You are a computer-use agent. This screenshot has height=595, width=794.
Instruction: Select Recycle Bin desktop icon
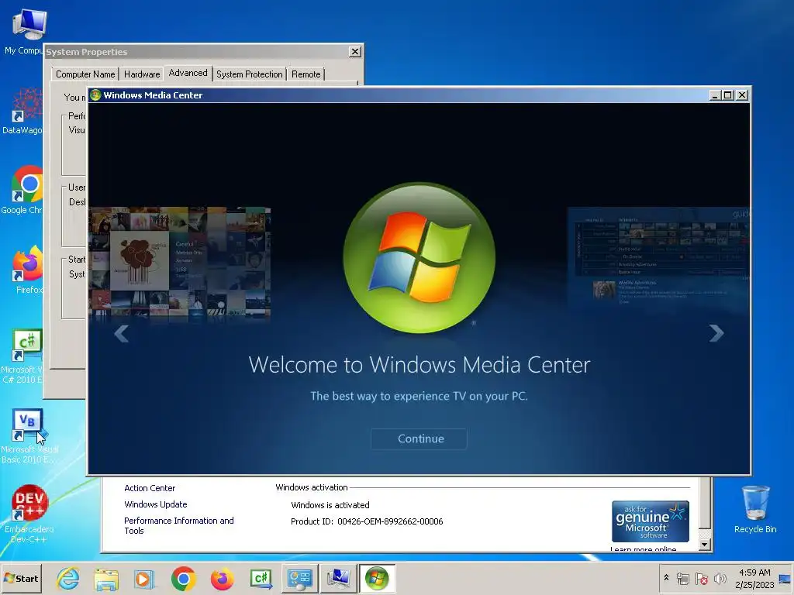point(755,510)
